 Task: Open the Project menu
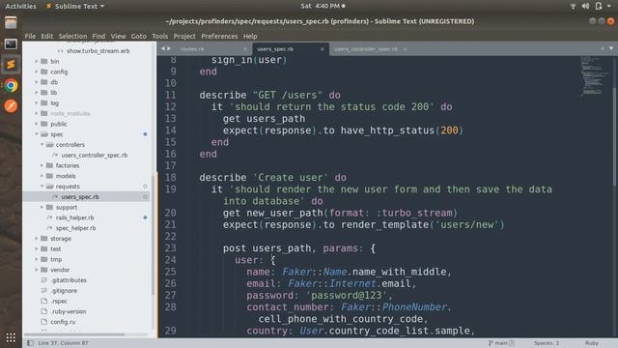[x=184, y=36]
